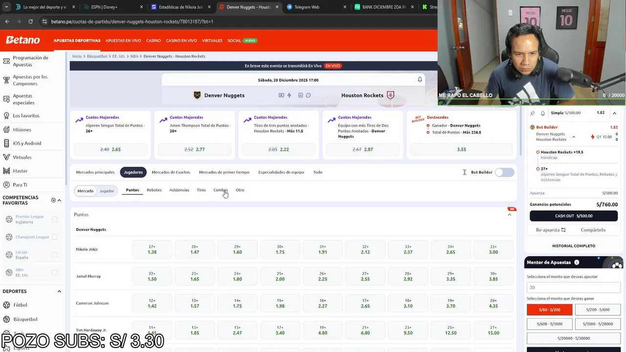Click the Mentor de Apuestas info icon
Viewport: 626px width, 352px height.
coord(577,263)
